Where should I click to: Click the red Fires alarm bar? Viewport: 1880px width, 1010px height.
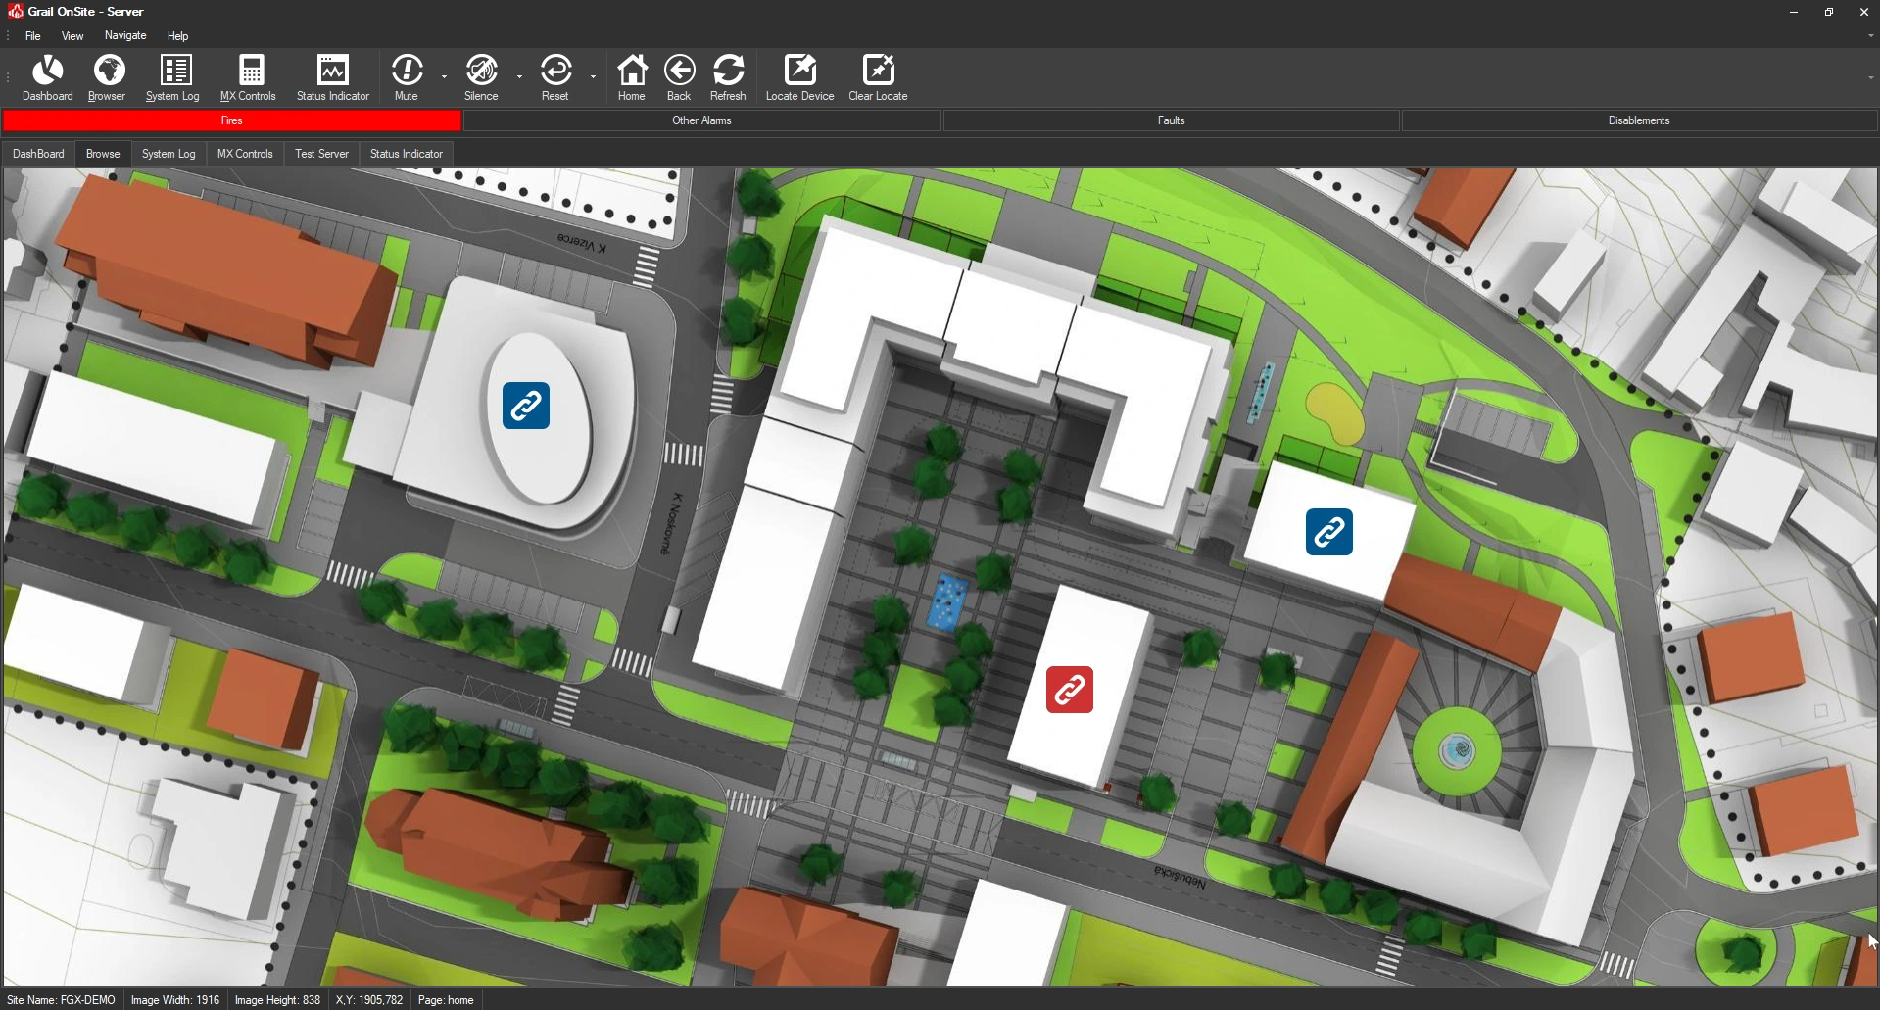point(232,120)
